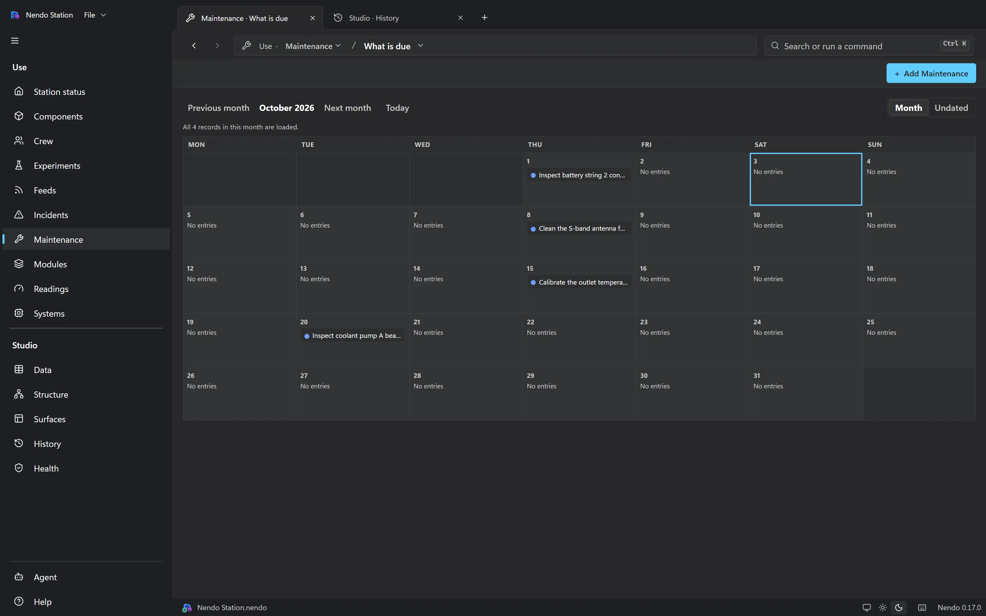
Task: Close the Studio · History tab
Action: [x=460, y=18]
